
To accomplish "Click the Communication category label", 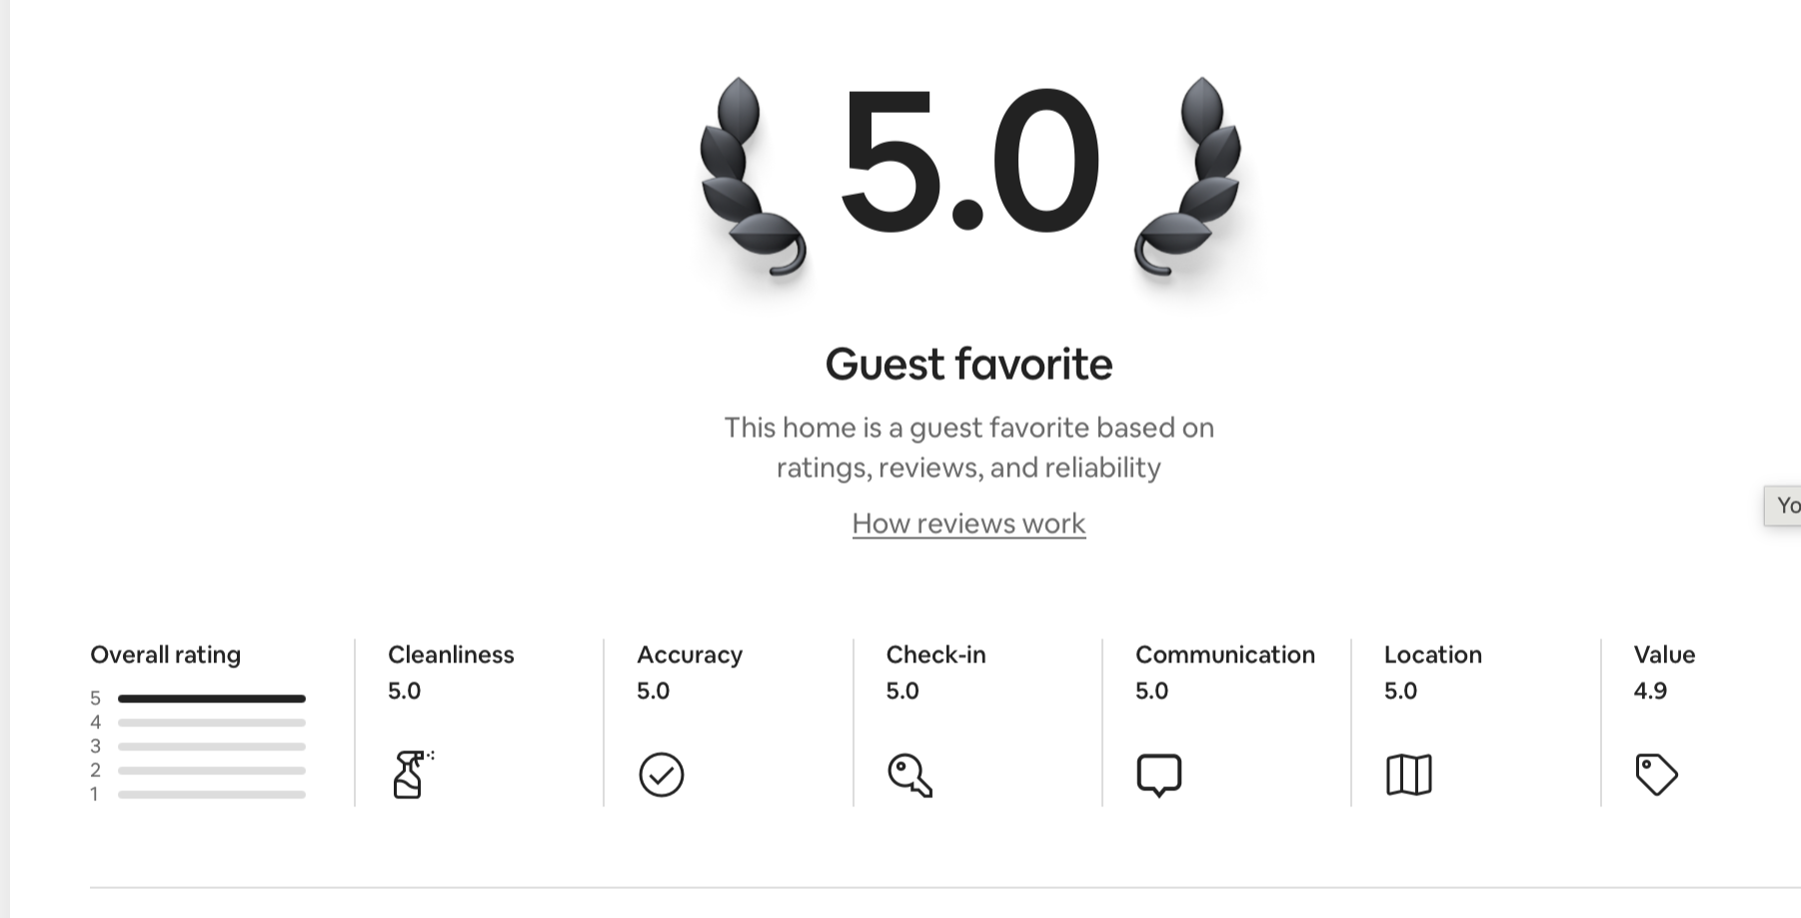I will coord(1225,654).
